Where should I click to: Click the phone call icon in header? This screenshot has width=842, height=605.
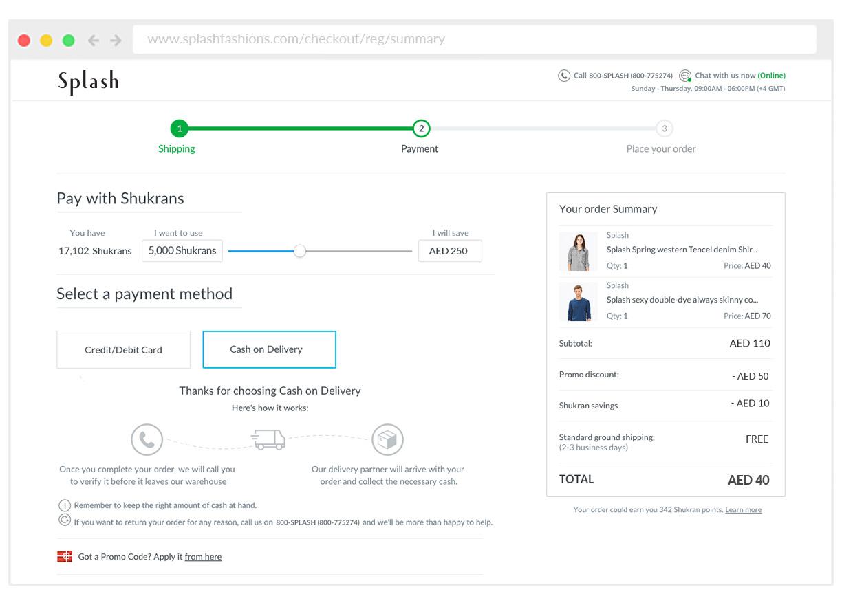[x=563, y=76]
